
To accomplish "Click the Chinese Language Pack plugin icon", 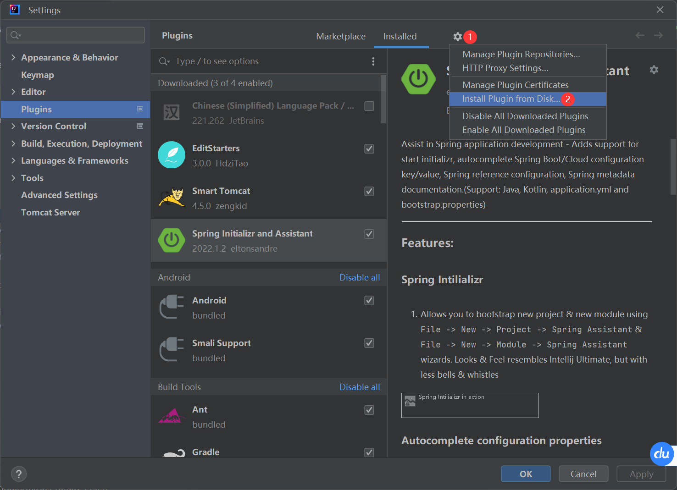I will (x=172, y=112).
